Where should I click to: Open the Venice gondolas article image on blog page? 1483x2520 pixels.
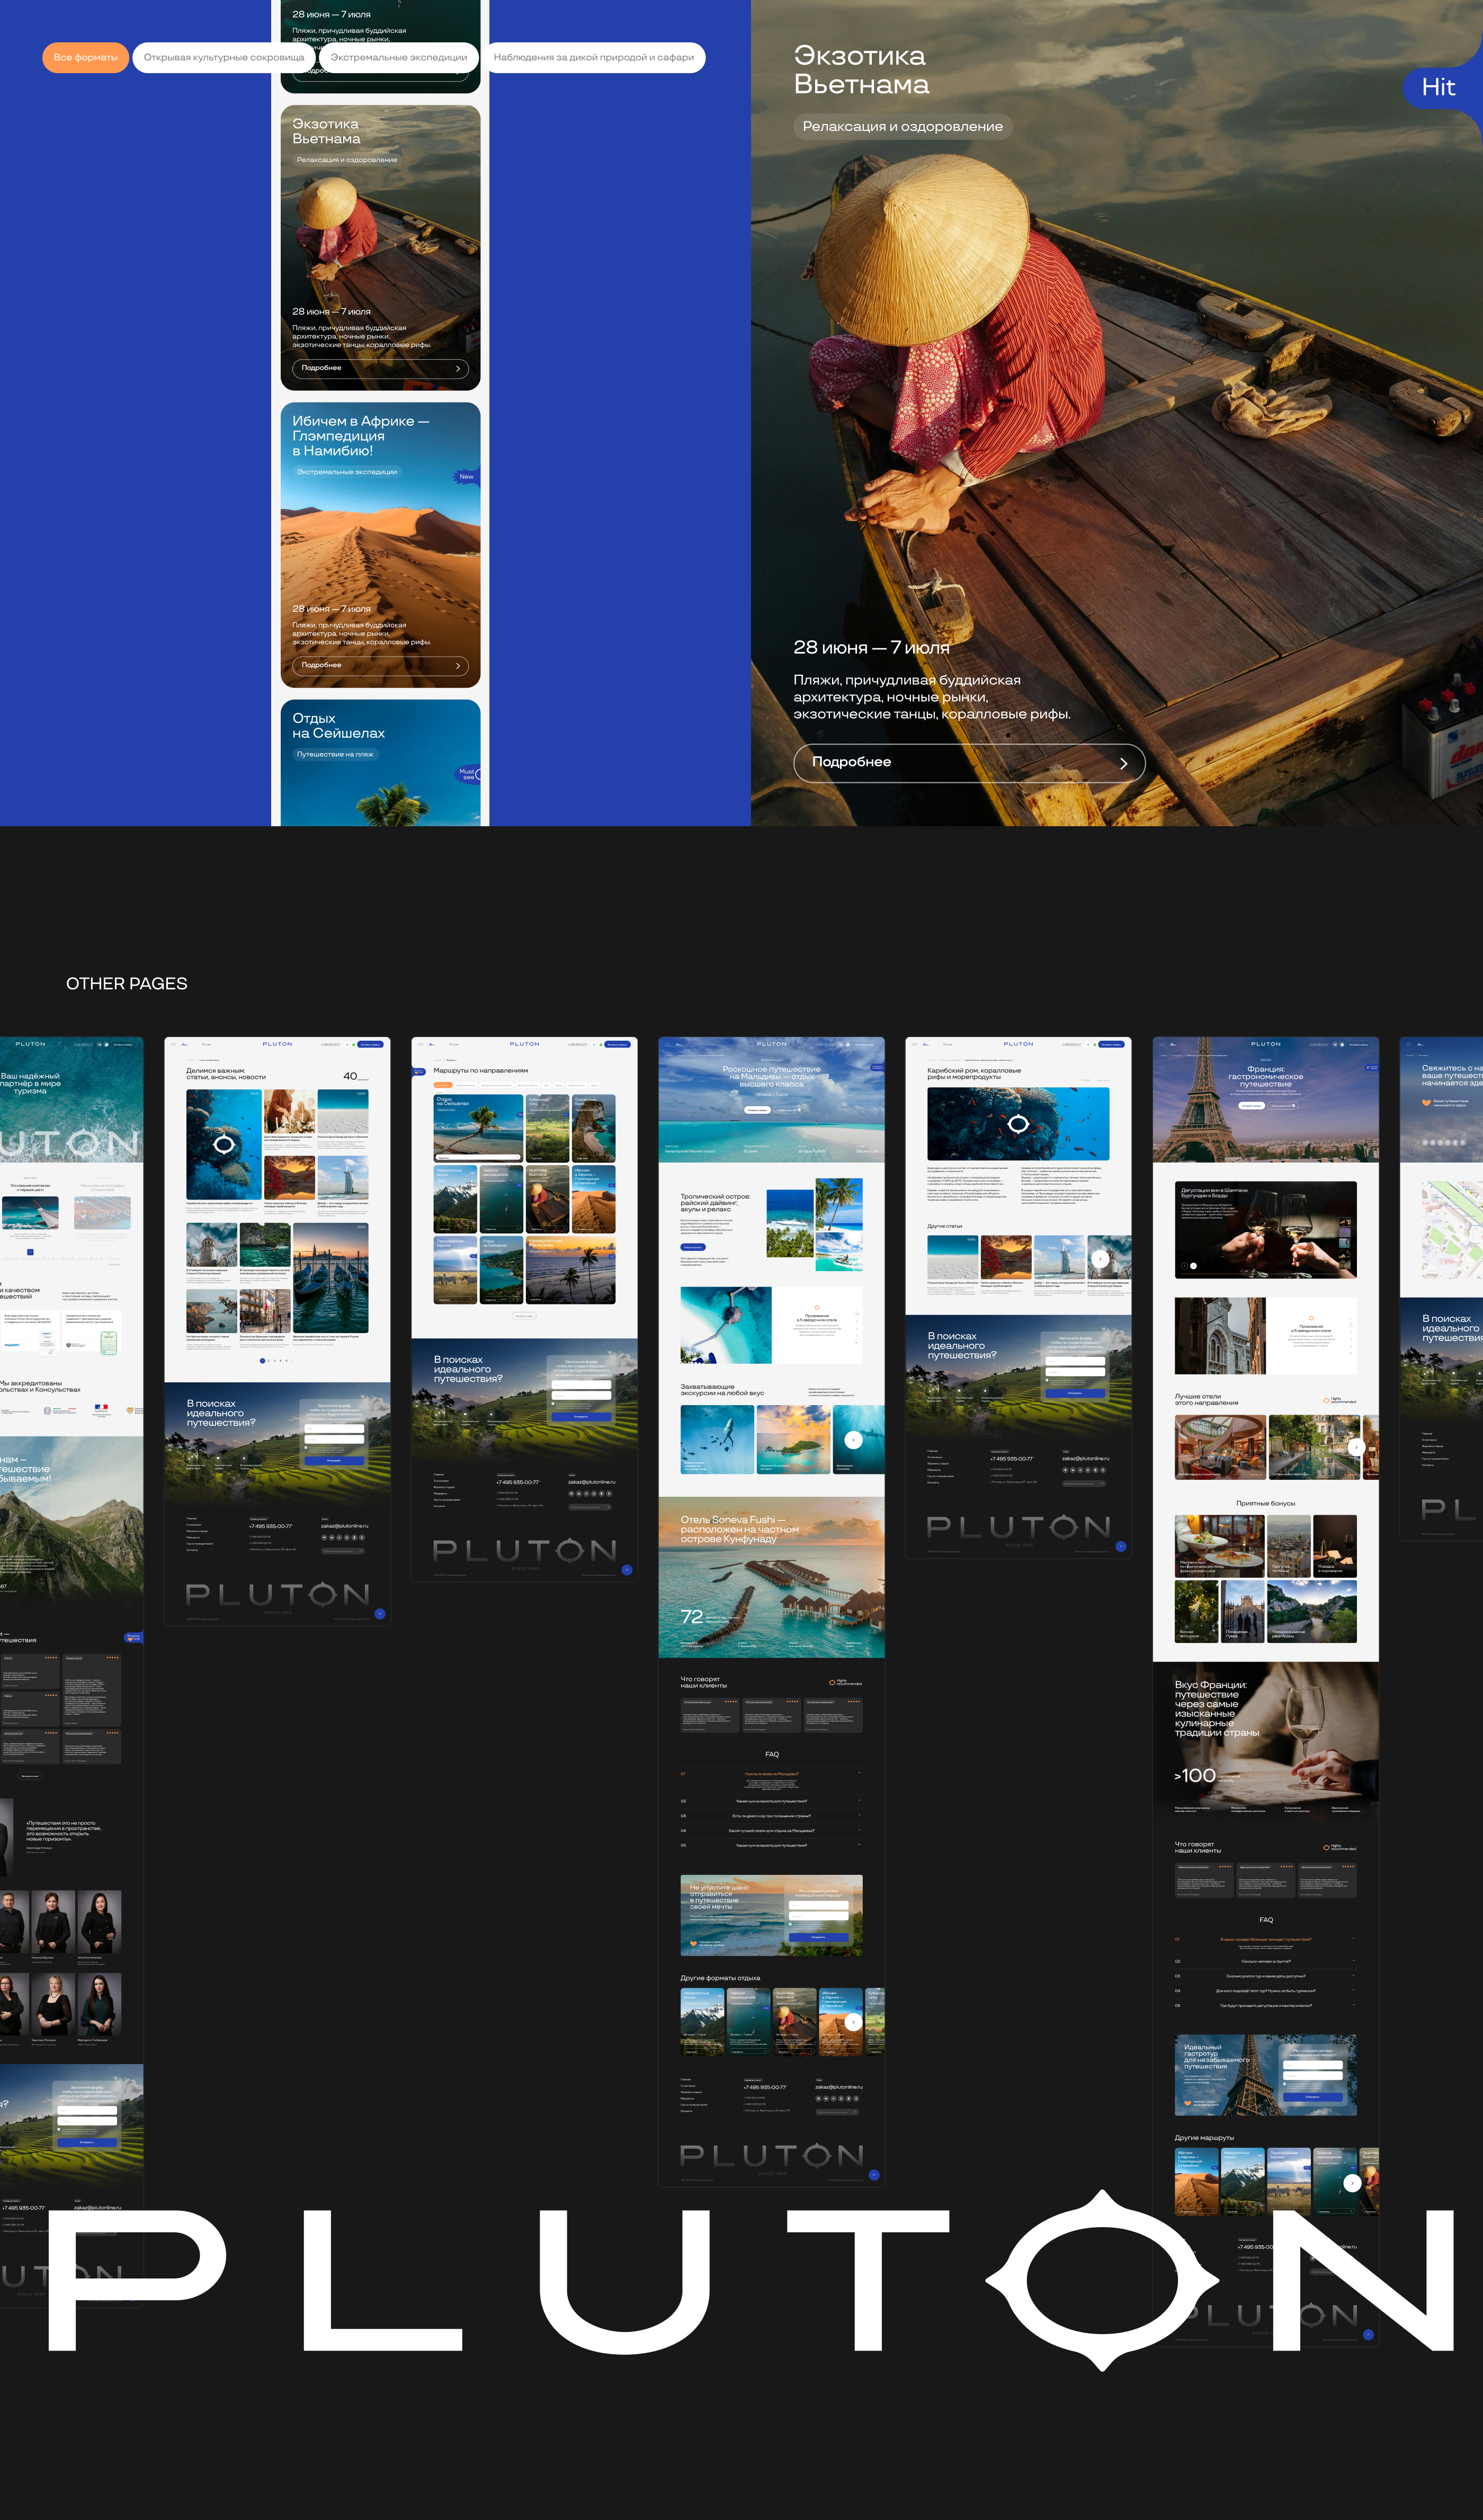[x=330, y=1277]
